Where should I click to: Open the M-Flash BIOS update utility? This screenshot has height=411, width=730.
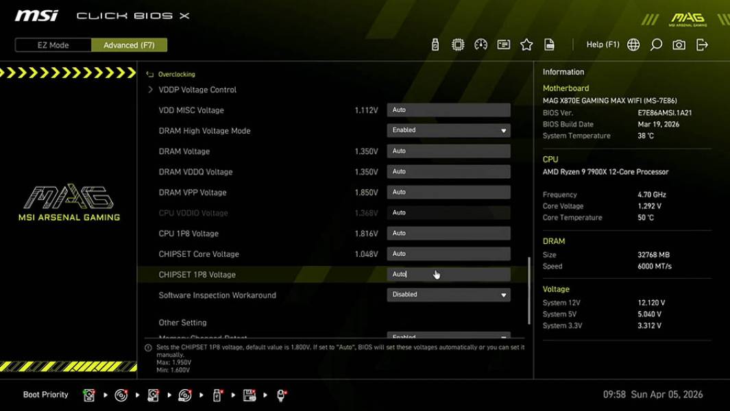coord(435,44)
